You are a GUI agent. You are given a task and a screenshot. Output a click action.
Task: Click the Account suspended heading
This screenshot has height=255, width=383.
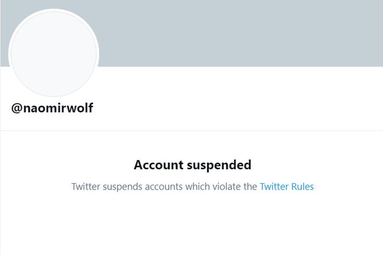pos(193,165)
